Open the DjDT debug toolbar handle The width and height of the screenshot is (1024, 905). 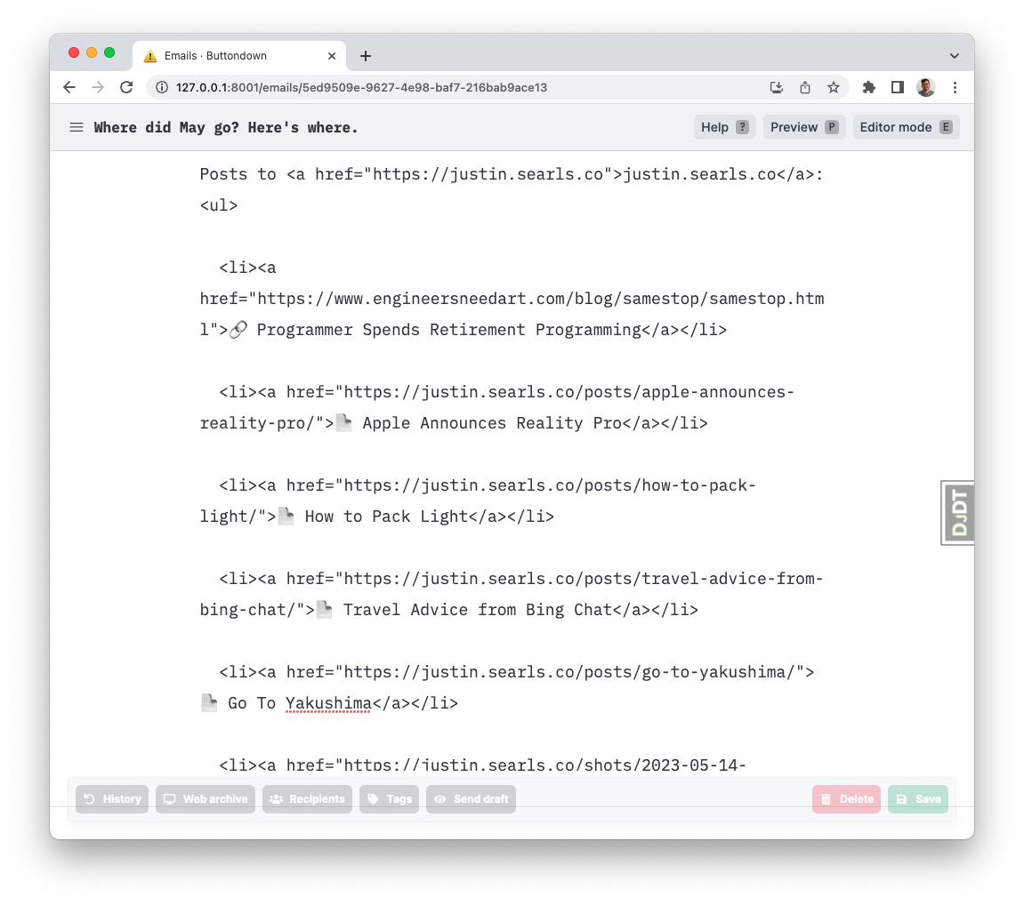click(x=958, y=513)
